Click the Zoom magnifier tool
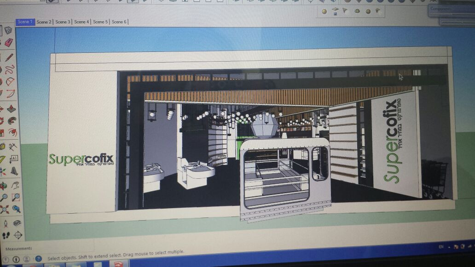 click(4, 198)
